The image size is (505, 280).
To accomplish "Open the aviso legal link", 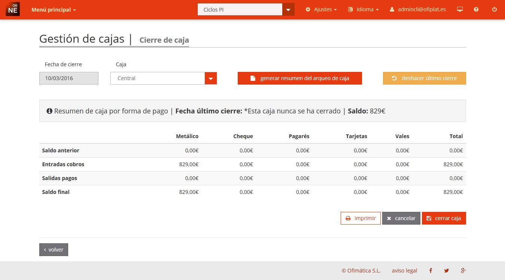I will (x=404, y=271).
